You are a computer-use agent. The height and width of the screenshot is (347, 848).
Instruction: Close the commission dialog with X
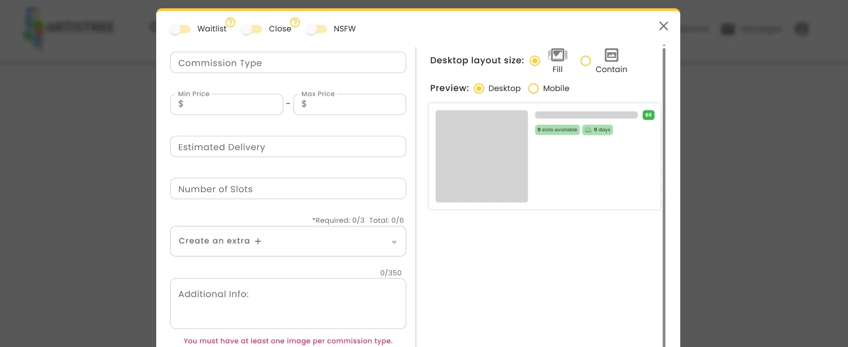pos(664,26)
